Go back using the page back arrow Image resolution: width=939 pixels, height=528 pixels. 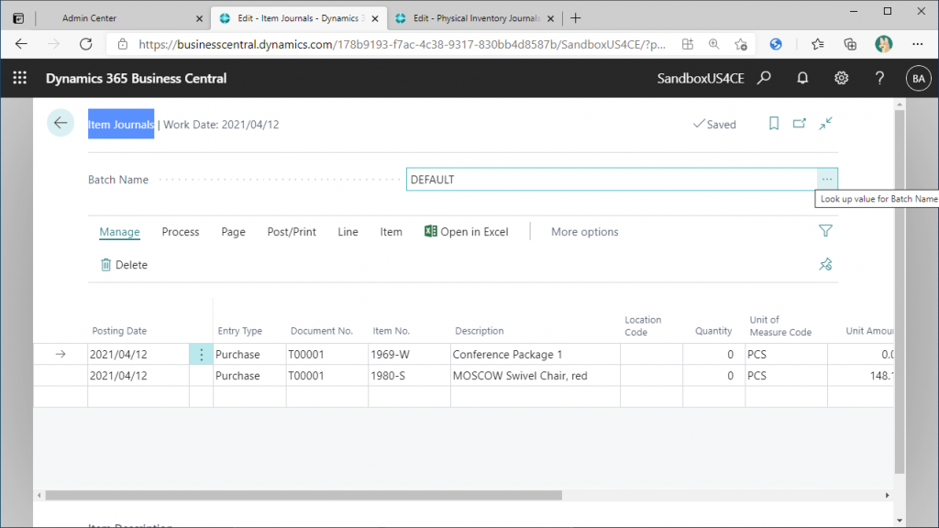pos(61,123)
